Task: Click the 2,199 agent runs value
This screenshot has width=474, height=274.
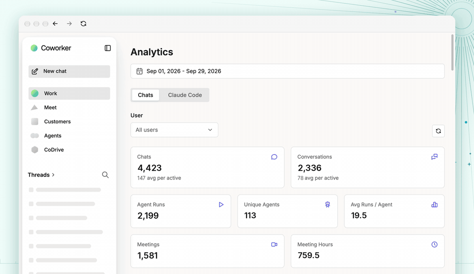Action: (x=148, y=216)
